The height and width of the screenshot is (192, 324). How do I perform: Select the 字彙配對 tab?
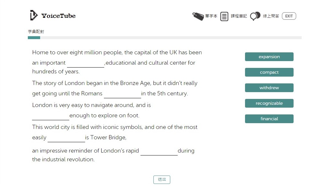point(36,32)
